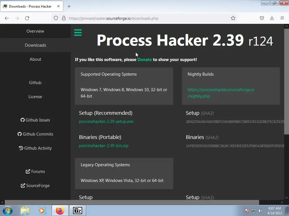Open Forums external link

pos(35,171)
